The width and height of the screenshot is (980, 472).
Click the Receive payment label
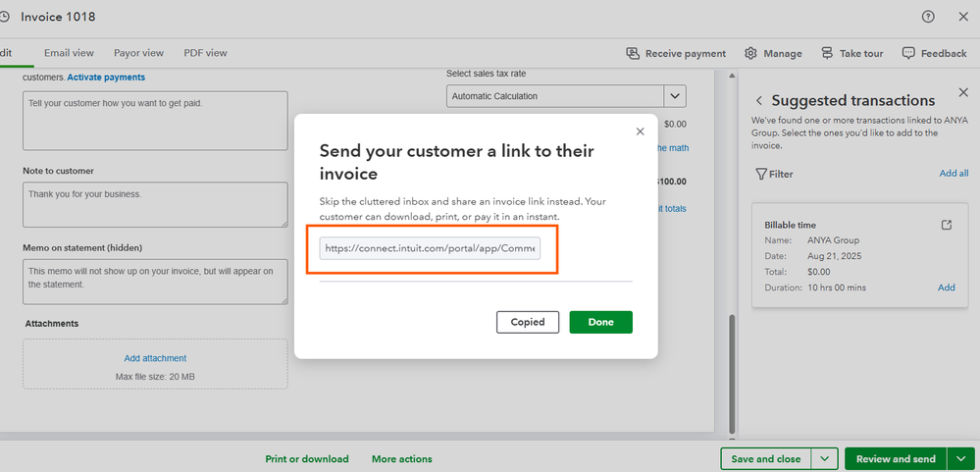(x=686, y=54)
